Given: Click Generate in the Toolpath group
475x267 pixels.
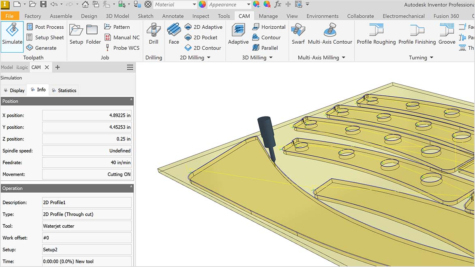Looking at the screenshot, I should 45,48.
